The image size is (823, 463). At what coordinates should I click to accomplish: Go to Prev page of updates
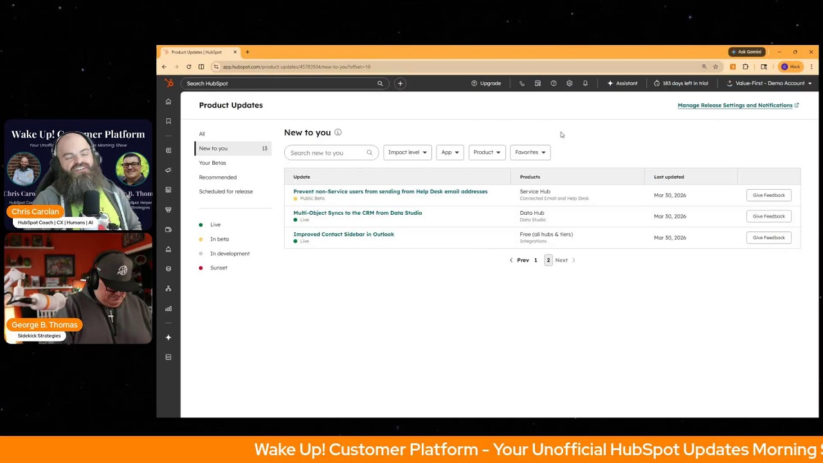[519, 260]
